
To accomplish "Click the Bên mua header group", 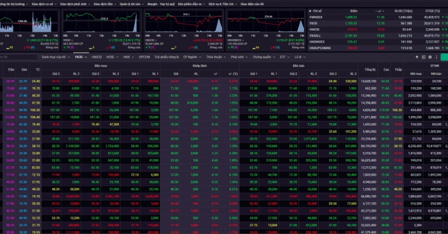I will pos(100,66).
